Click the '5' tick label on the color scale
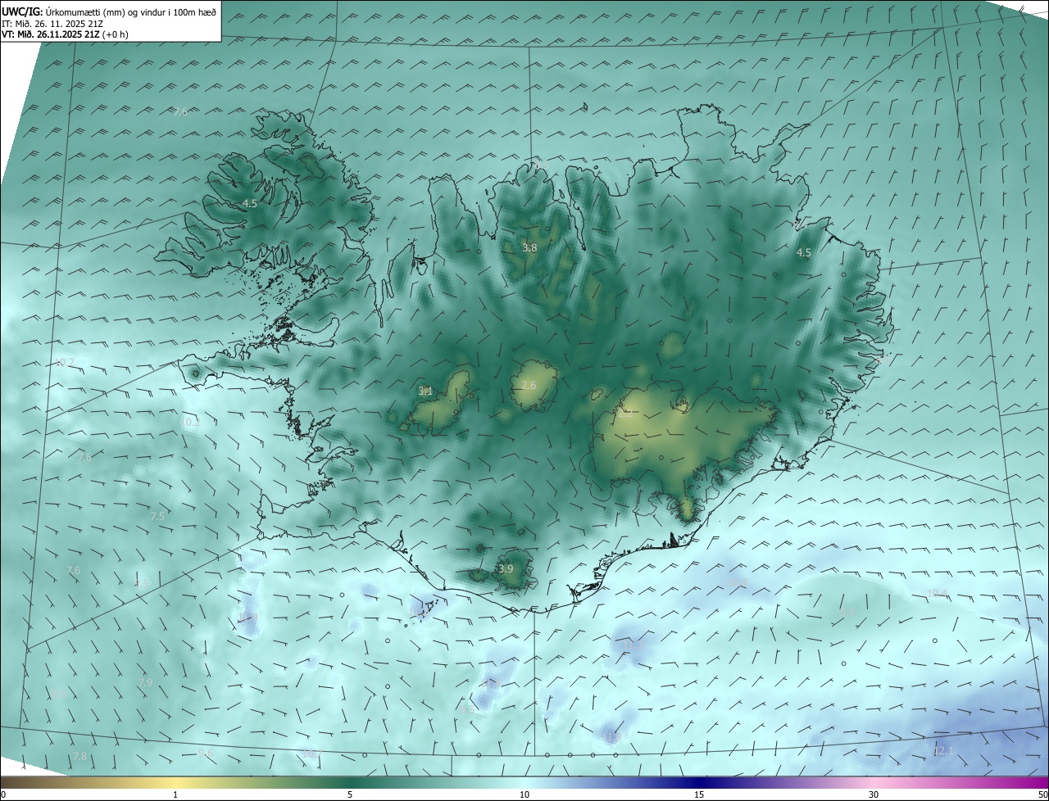This screenshot has height=801, width=1049. (350, 794)
